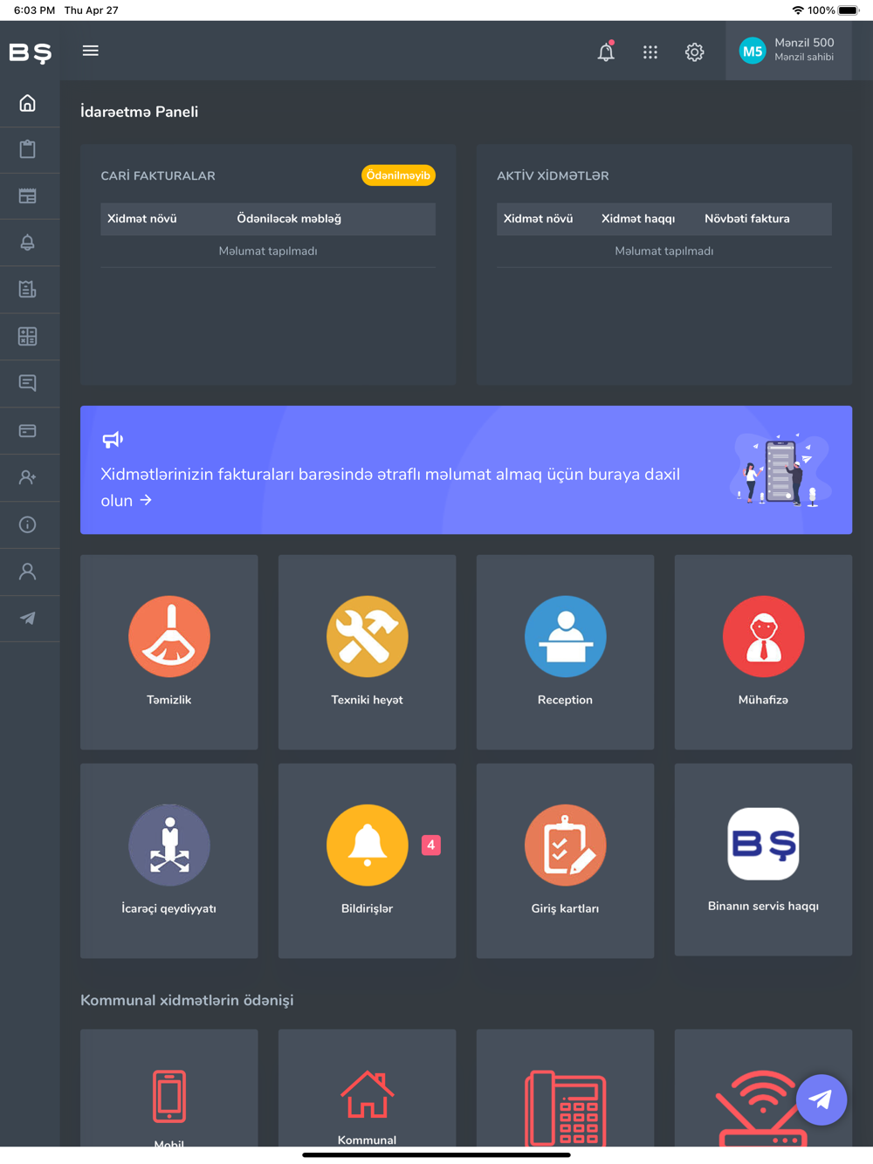This screenshot has height=1164, width=873.
Task: Open the Kommunal payment tile
Action: (x=367, y=1088)
